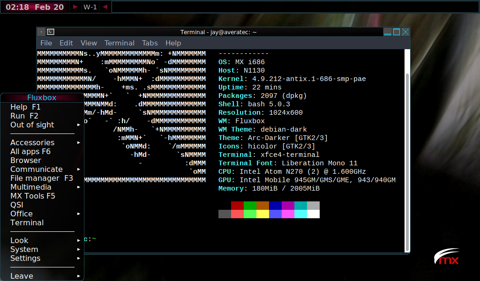The height and width of the screenshot is (281, 480).
Task: Click next workspace arrow in toolbar
Action: [75, 7]
